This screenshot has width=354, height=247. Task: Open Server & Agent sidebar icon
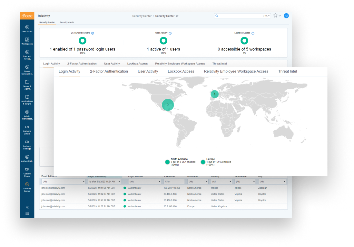tap(27, 84)
